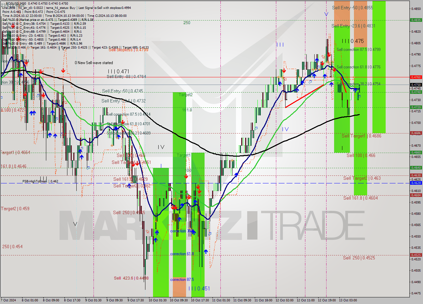Image resolution: width=423 pixels, height=304 pixels.
Task: Select the '0 New Sell wave started' label
Action: (94, 63)
